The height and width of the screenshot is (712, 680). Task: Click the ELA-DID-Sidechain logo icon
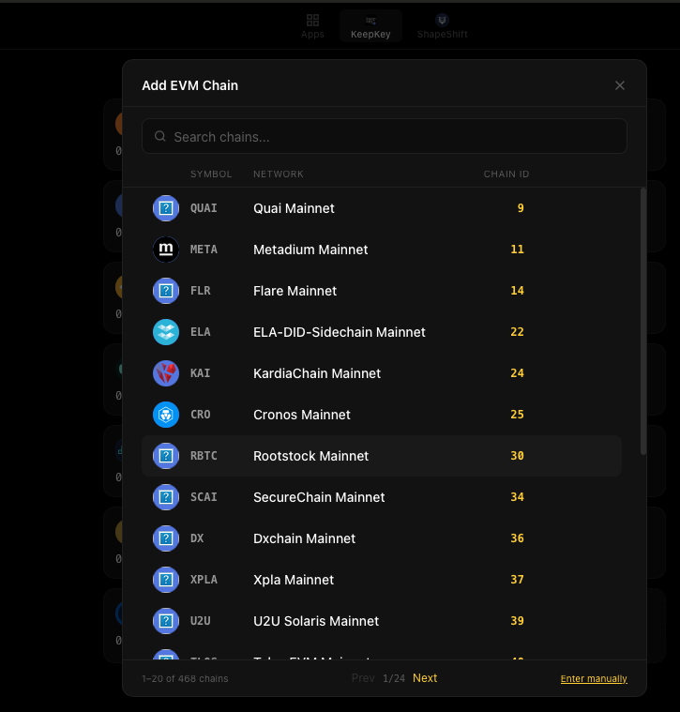(x=166, y=332)
